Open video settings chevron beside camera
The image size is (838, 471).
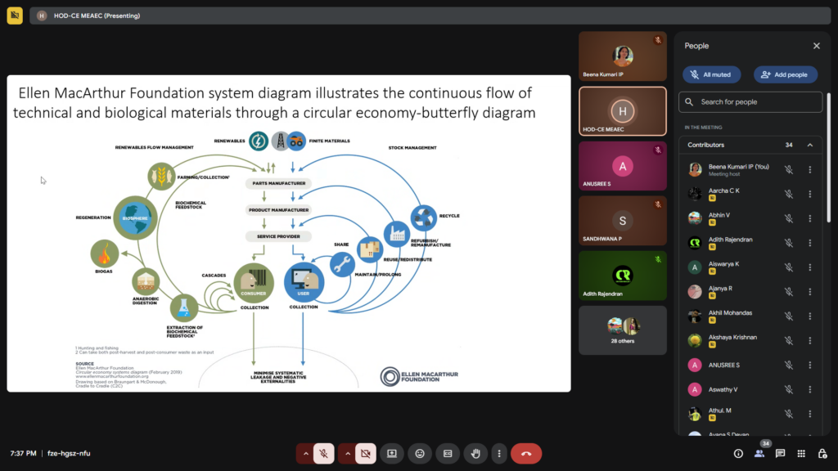coord(348,453)
